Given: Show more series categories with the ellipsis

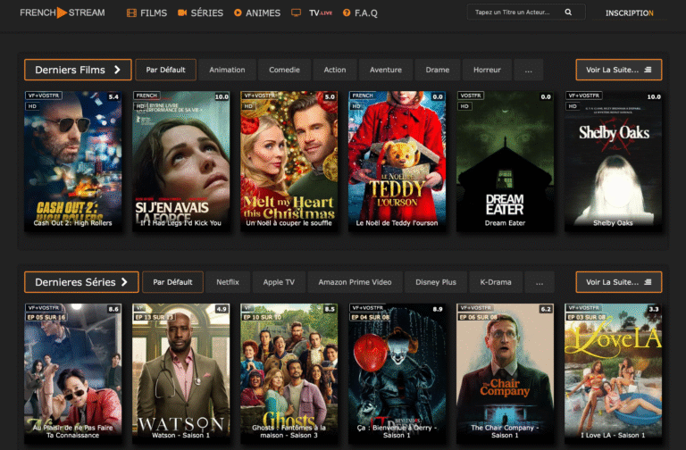Looking at the screenshot, I should tap(538, 282).
